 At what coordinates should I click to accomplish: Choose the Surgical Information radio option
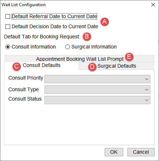(67, 47)
